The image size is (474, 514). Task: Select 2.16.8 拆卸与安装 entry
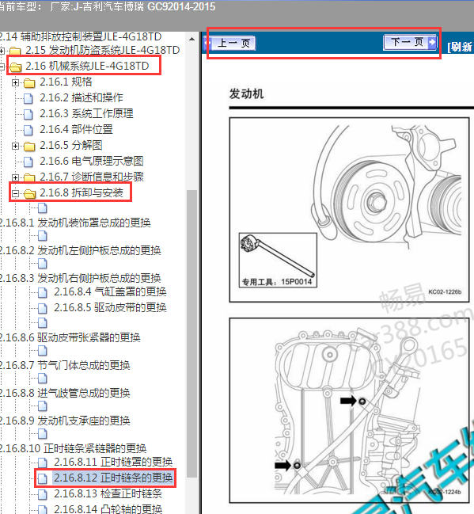(x=82, y=192)
